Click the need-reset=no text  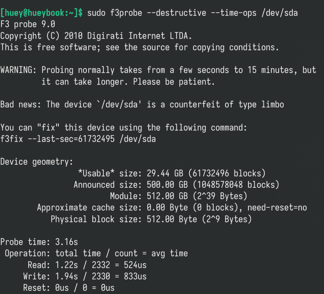(277, 207)
